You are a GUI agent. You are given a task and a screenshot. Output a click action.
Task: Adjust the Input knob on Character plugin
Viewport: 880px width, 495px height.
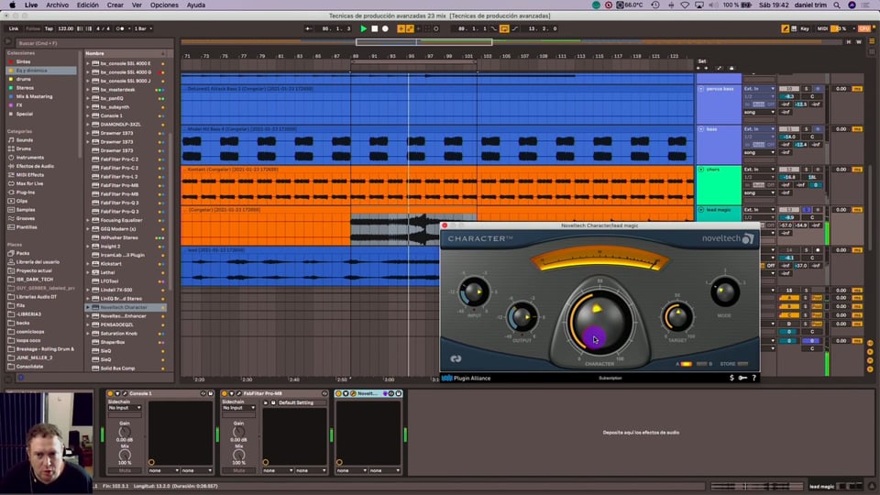click(x=474, y=291)
